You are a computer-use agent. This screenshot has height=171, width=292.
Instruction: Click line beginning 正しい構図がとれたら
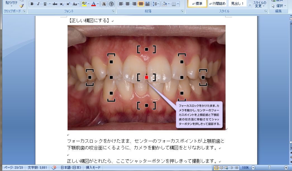pos(142,161)
